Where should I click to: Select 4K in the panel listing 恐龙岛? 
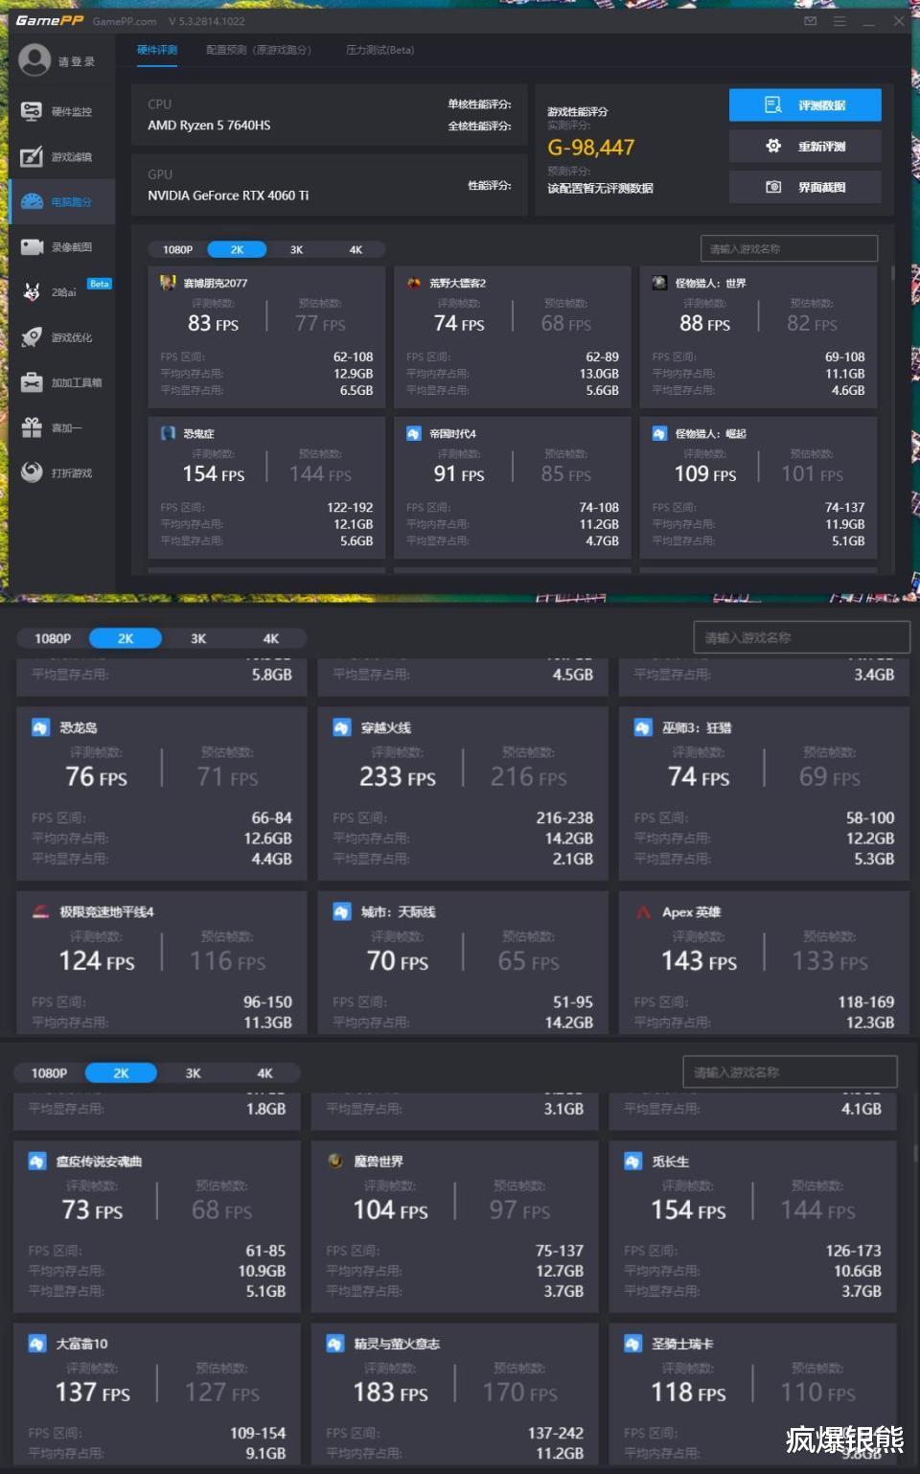pyautogui.click(x=271, y=638)
